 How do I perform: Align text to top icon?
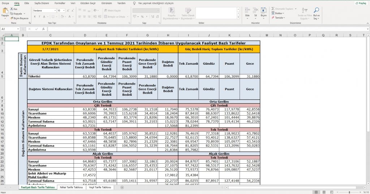point(80,10)
